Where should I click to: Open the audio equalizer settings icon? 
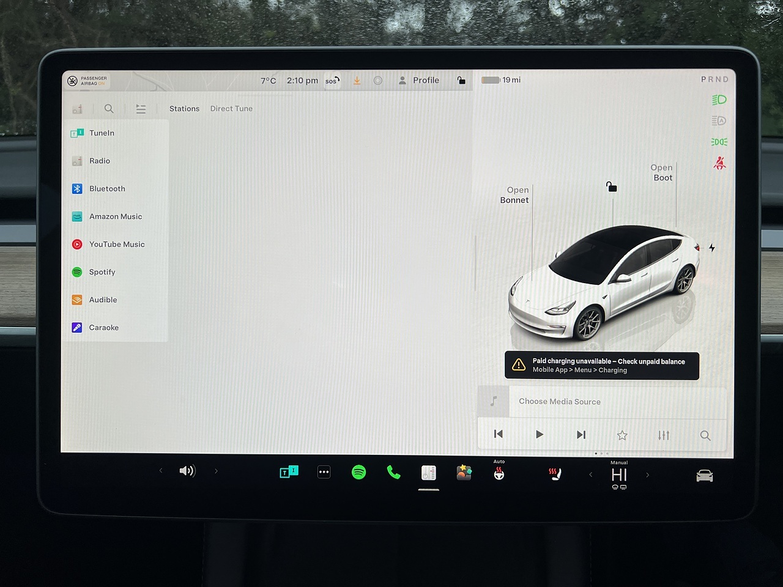point(664,435)
